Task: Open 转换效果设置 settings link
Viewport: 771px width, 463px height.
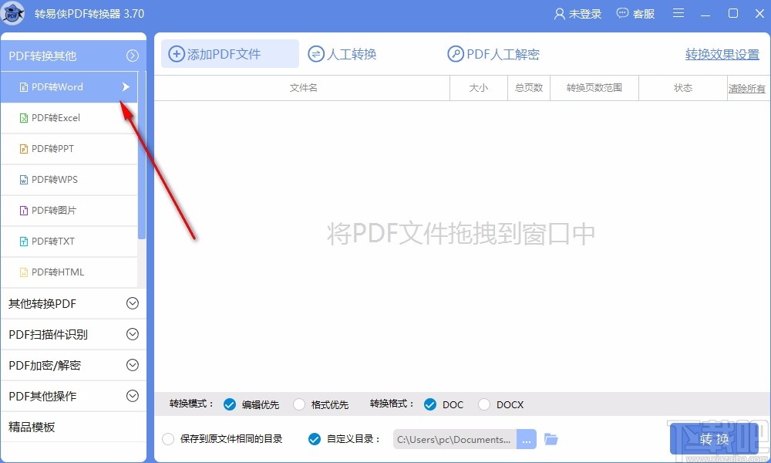Action: tap(721, 54)
